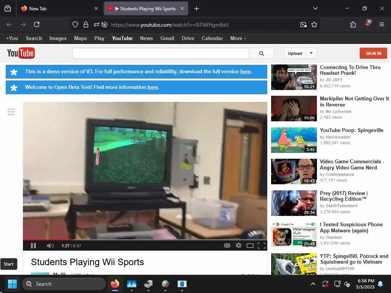The image size is (391, 293).
Task: Open News in the Google bar
Action: coord(146,39)
